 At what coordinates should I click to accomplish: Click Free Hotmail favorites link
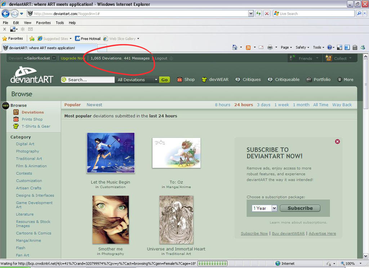88,38
